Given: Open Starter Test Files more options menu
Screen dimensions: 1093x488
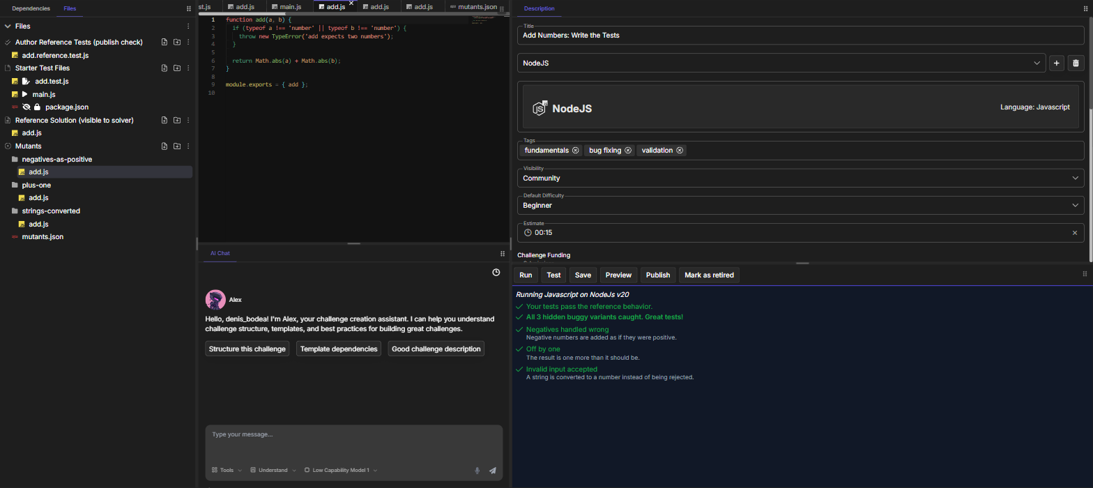Looking at the screenshot, I should pyautogui.click(x=189, y=68).
